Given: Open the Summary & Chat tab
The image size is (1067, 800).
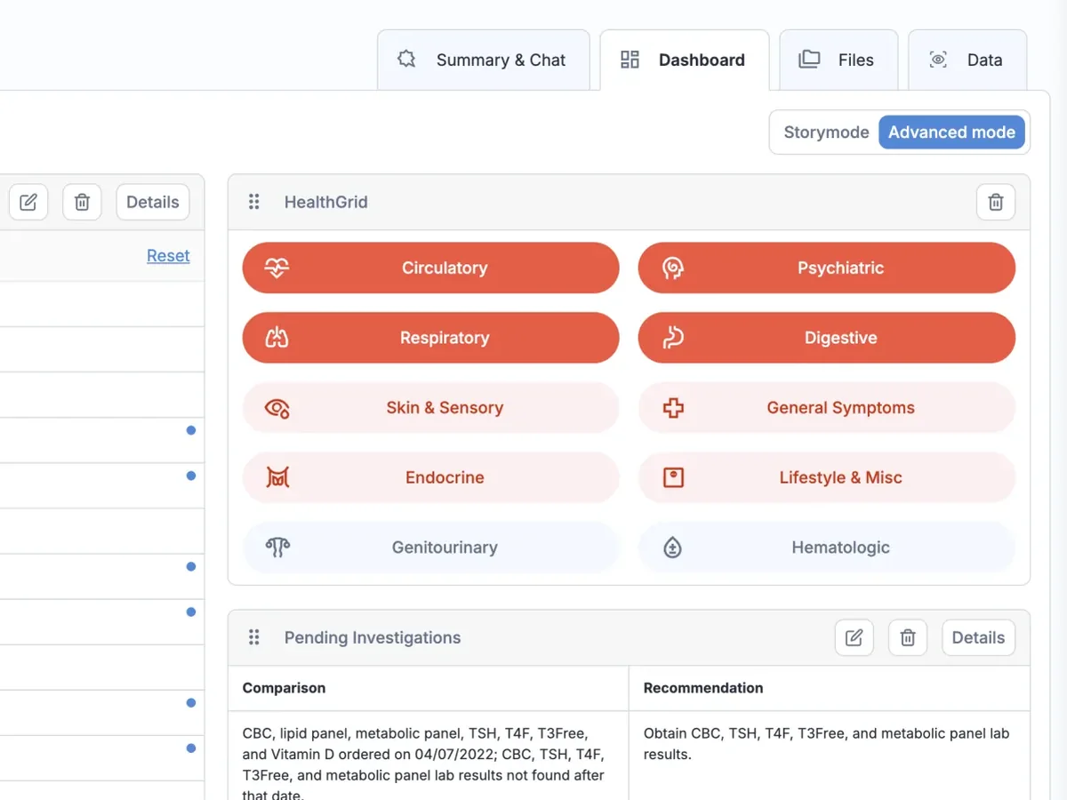Looking at the screenshot, I should point(484,60).
